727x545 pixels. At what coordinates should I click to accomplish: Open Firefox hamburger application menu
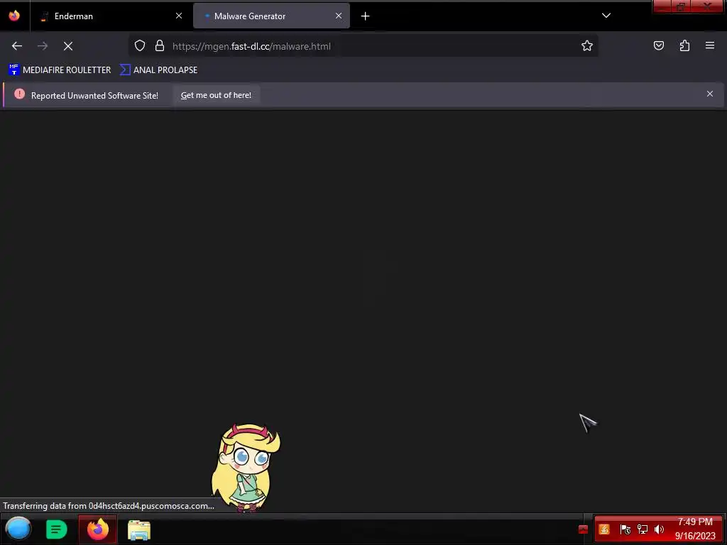pyautogui.click(x=710, y=45)
